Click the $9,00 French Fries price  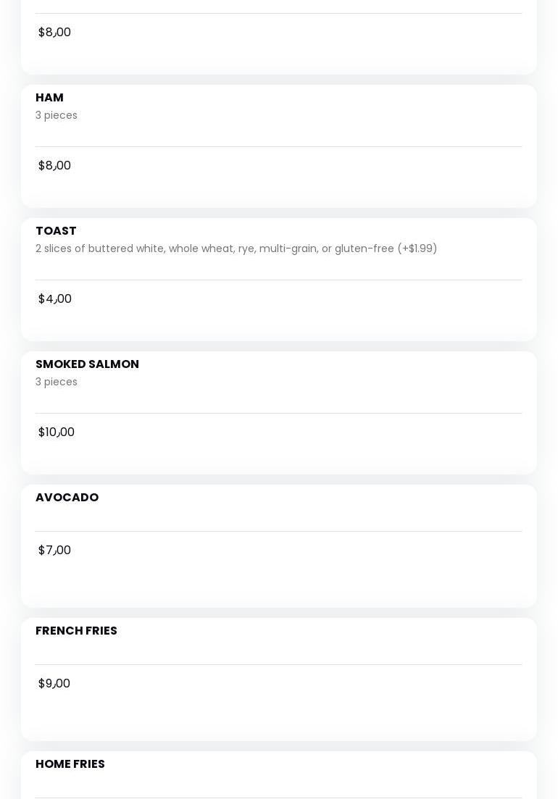pyautogui.click(x=54, y=684)
